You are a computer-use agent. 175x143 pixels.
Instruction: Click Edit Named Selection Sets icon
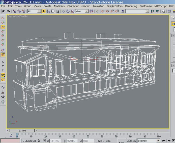(123, 11)
